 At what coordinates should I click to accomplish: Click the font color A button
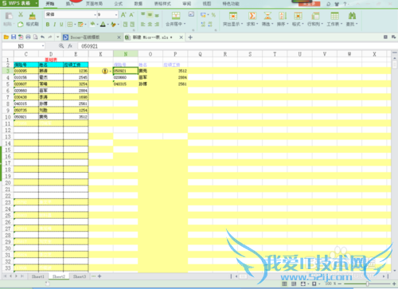pyautogui.click(x=103, y=24)
